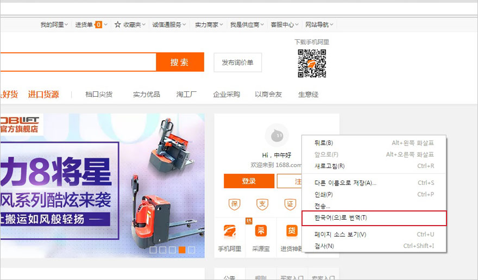Click the forklift promotional banner
The image size is (478, 280).
[103, 186]
